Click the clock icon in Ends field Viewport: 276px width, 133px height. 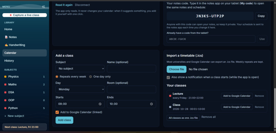pyautogui.click(x=151, y=104)
